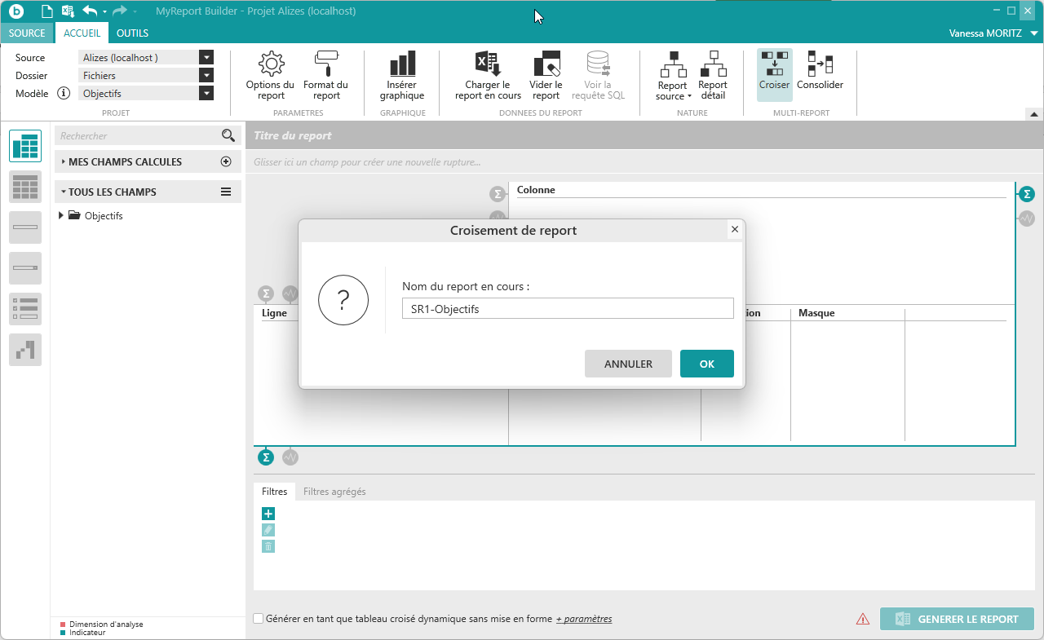This screenshot has height=640, width=1044.
Task: Confirm the dialog with OK
Action: click(x=706, y=364)
